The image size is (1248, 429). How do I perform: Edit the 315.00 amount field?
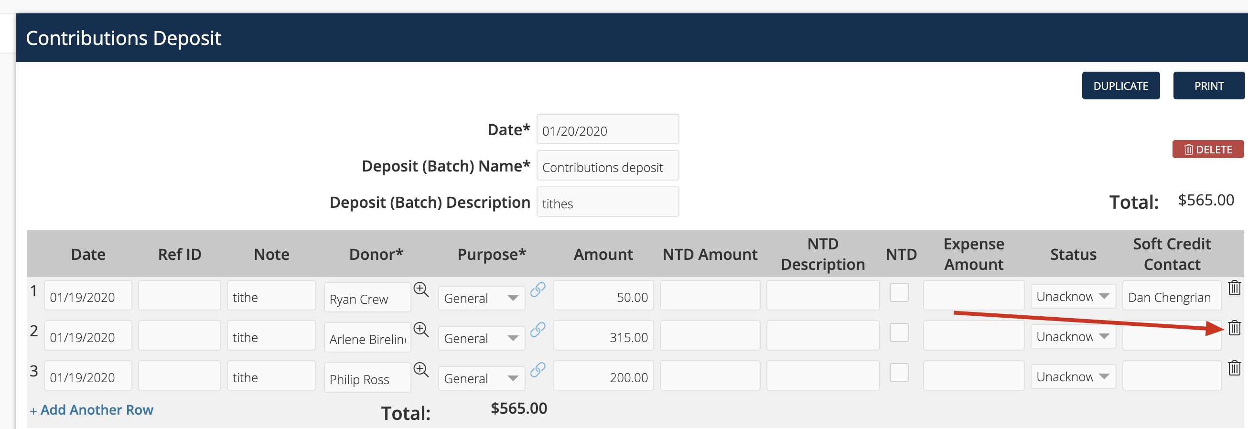(x=603, y=335)
